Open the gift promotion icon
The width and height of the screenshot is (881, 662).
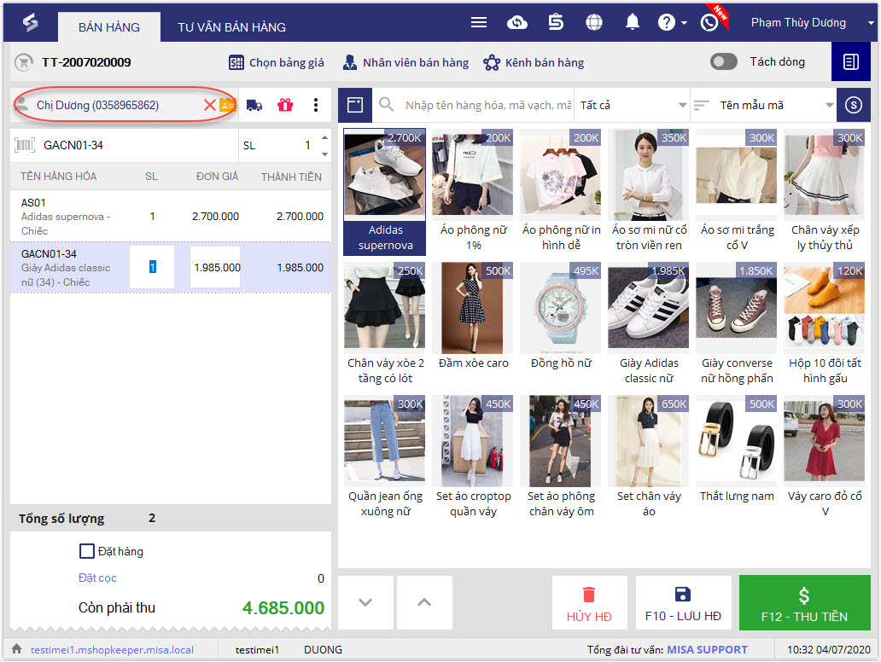click(285, 105)
